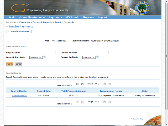Image resolution: width=168 pixels, height=126 pixels.
Task: Go to last page in bottom pager
Action: [x=109, y=102]
